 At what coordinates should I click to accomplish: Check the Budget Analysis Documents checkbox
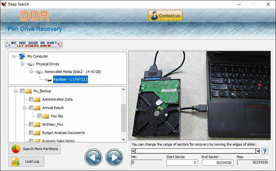tap(31, 133)
